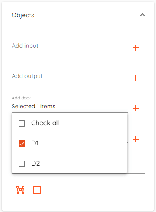
Task: Enable the D2 door checkbox
Action: click(22, 164)
